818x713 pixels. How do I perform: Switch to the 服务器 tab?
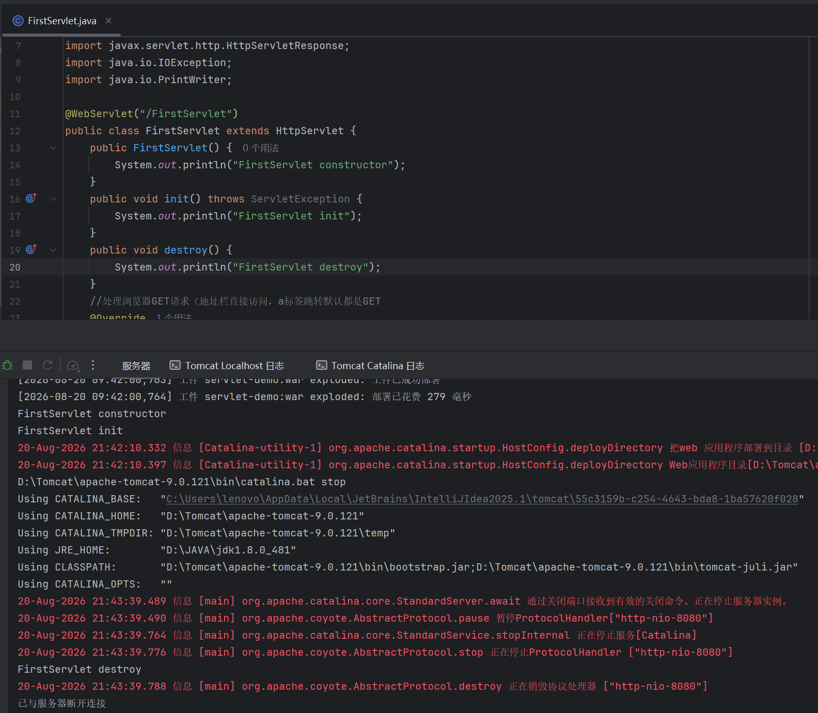(136, 366)
